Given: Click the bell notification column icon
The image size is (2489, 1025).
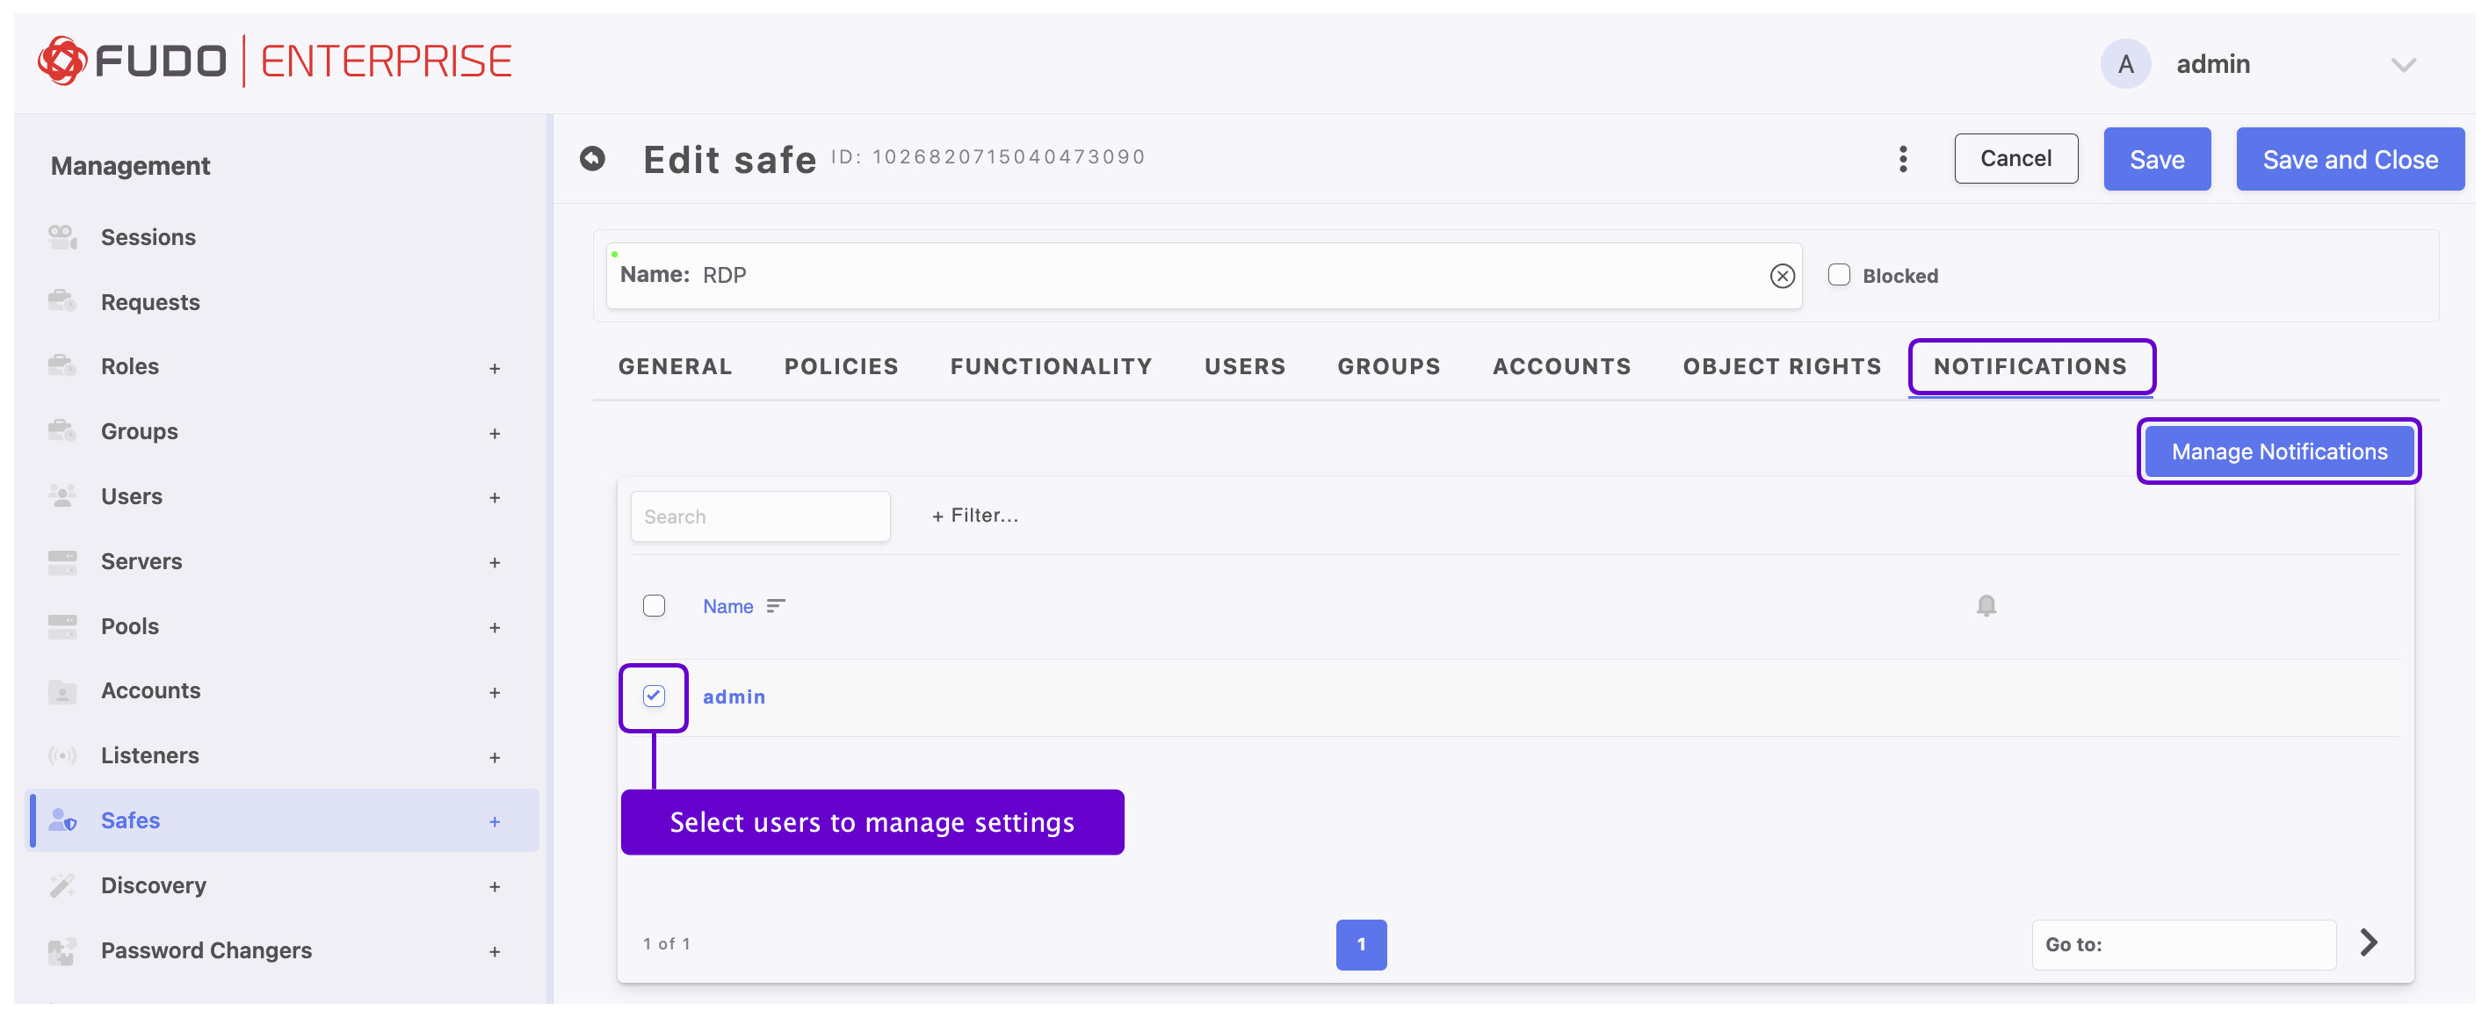Looking at the screenshot, I should point(1986,606).
